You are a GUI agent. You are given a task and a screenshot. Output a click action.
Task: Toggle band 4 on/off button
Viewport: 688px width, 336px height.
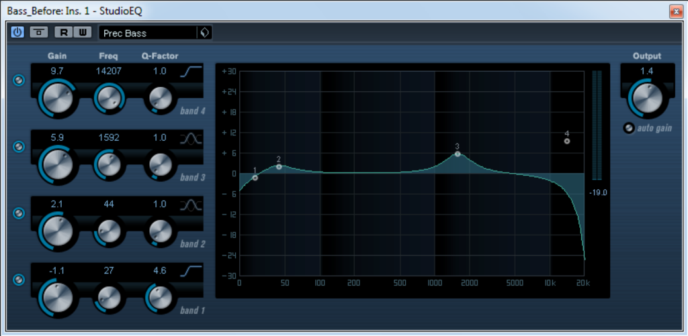click(19, 80)
